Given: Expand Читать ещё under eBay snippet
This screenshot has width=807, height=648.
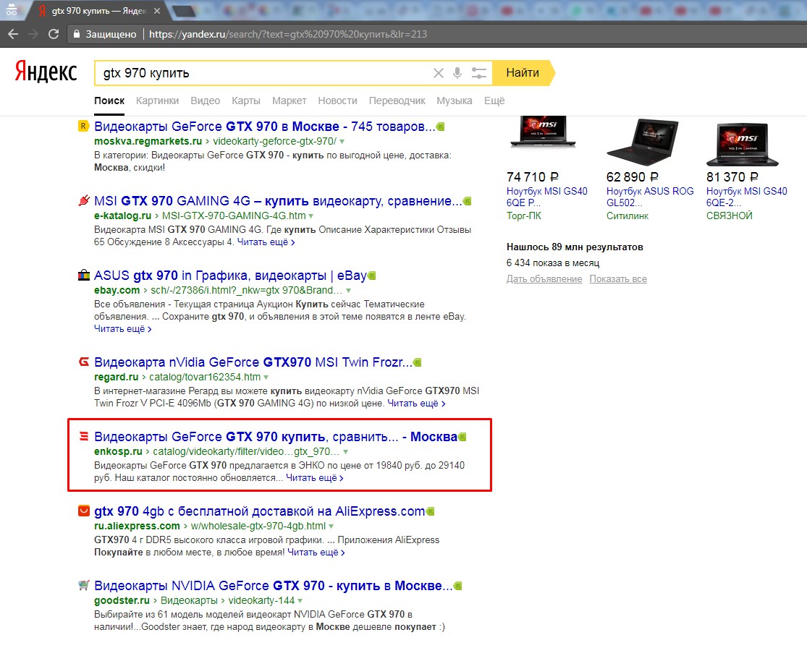Looking at the screenshot, I should pyautogui.click(x=123, y=329).
